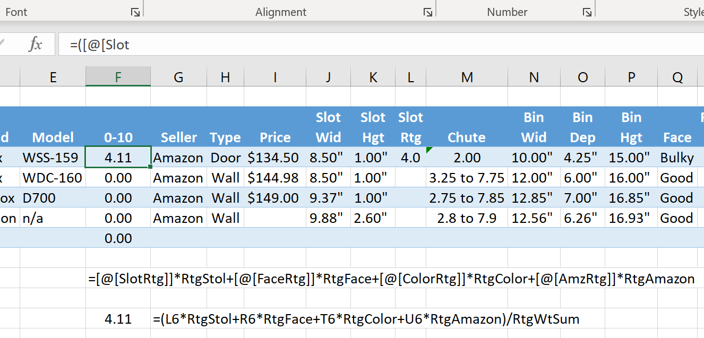Click the L6*RtgStol formula text cell
The width and height of the screenshot is (704, 338).
click(x=366, y=319)
